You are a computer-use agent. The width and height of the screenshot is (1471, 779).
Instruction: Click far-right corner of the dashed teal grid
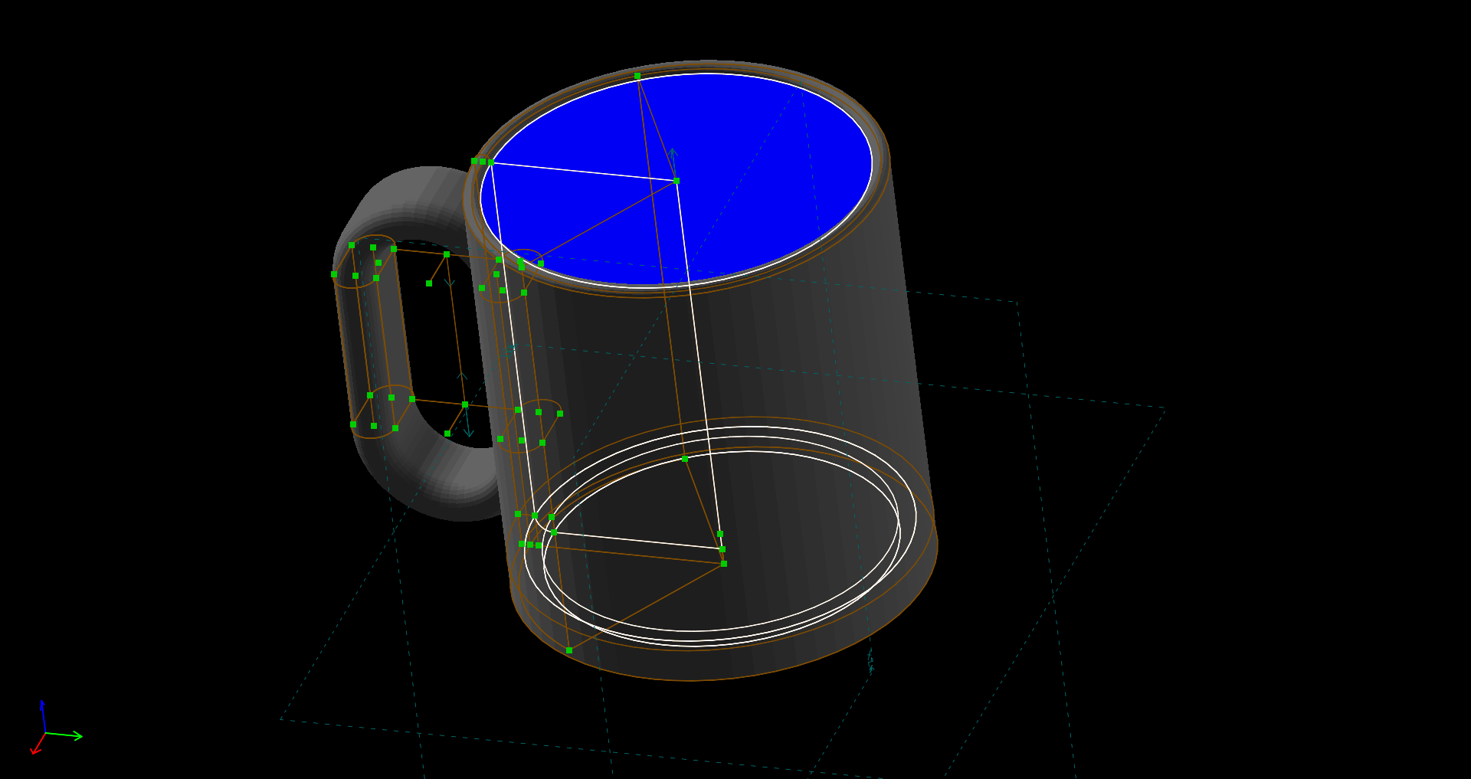[x=1164, y=408]
